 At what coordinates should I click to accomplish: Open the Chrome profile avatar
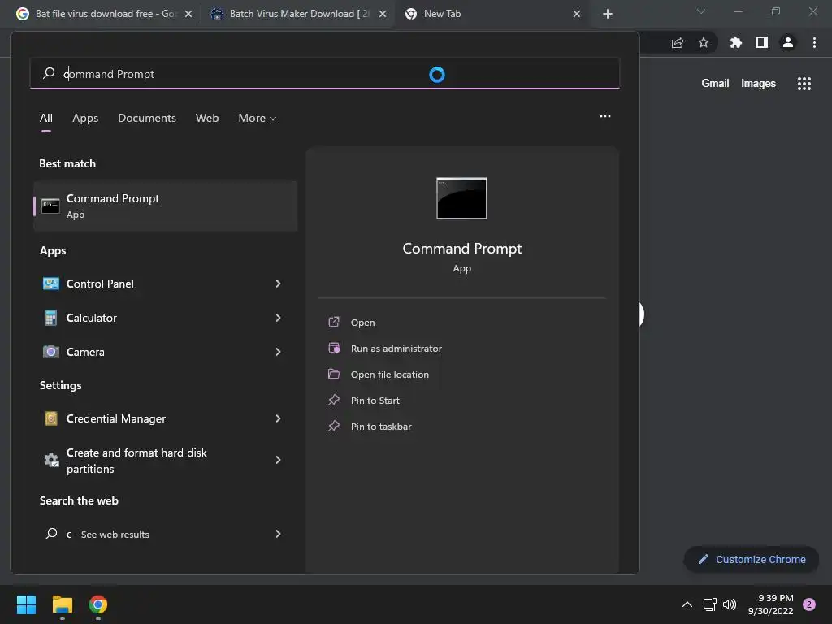788,42
